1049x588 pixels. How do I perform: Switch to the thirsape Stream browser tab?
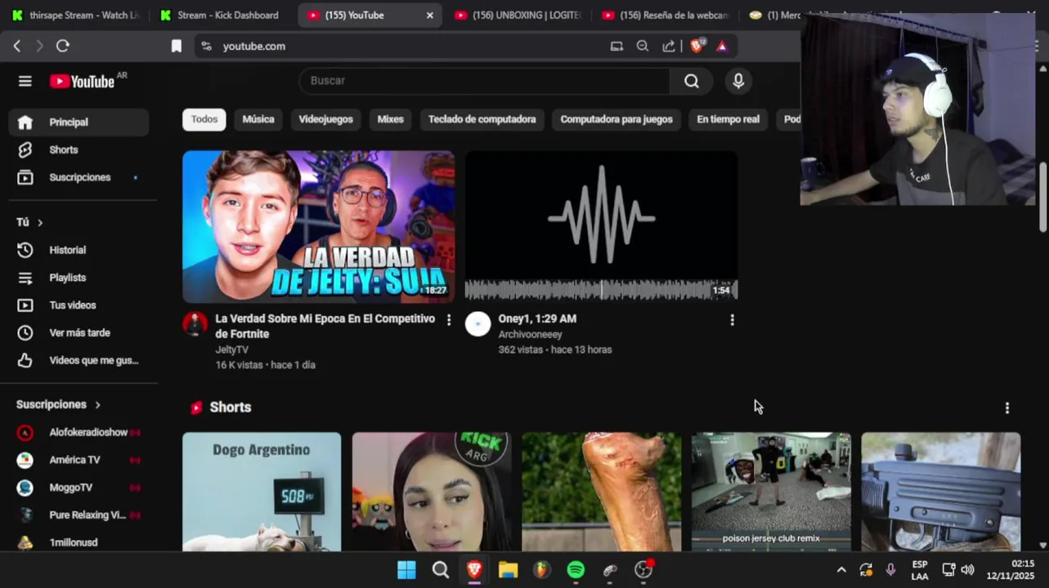tap(75, 15)
